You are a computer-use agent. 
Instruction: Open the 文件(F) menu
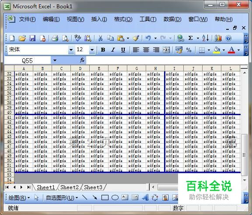[27, 19]
